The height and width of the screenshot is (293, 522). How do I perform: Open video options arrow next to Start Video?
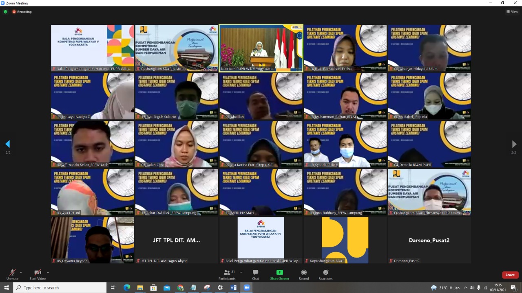(48, 273)
